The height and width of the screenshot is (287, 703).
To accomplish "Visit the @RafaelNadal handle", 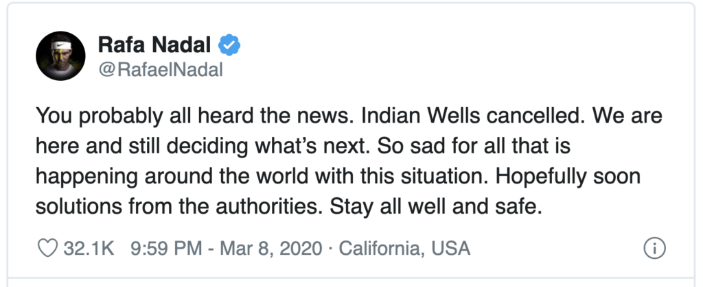I will (160, 70).
